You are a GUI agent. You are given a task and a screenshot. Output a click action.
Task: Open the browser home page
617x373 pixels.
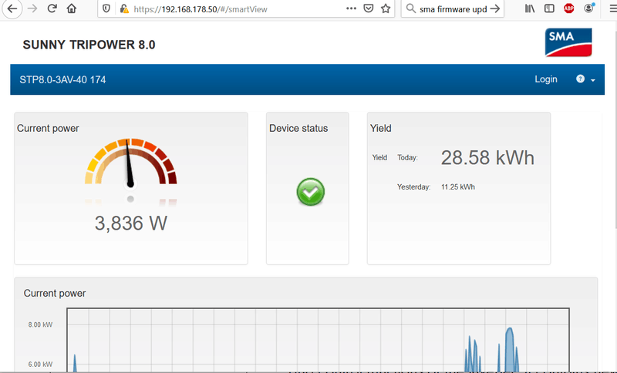(x=72, y=8)
